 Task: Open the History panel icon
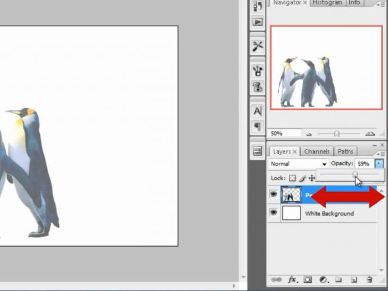(258, 6)
